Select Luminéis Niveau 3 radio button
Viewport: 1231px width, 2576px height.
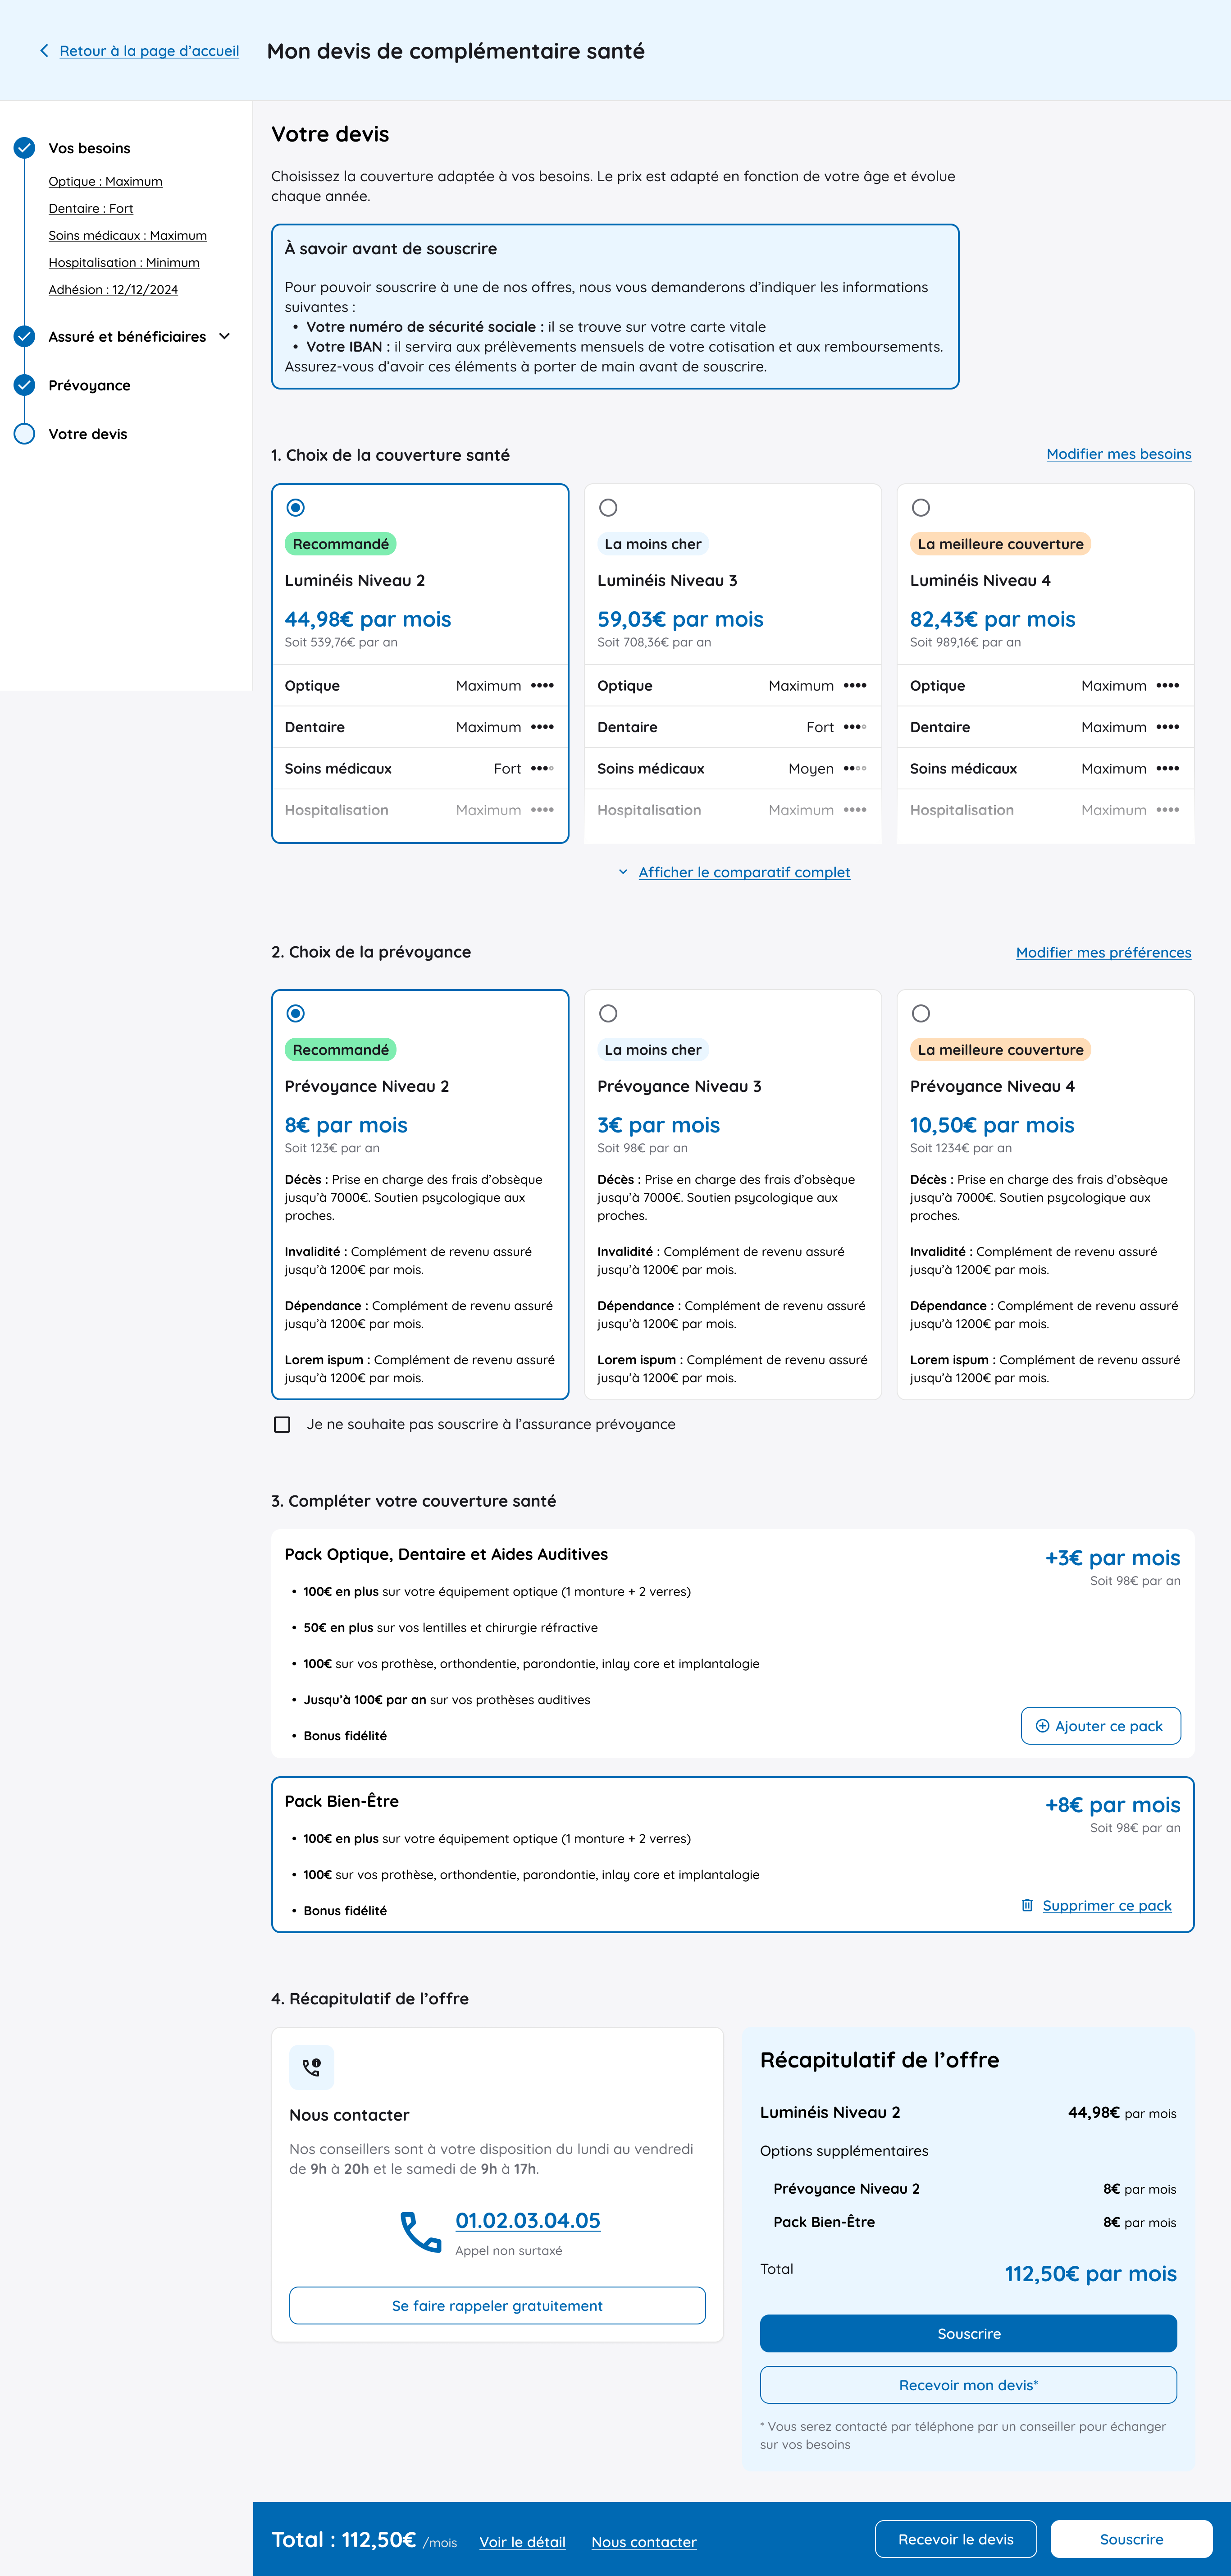[x=608, y=507]
